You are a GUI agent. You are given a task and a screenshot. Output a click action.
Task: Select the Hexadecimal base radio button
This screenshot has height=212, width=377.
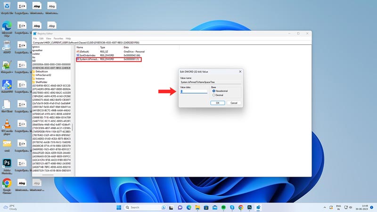tap(214, 91)
